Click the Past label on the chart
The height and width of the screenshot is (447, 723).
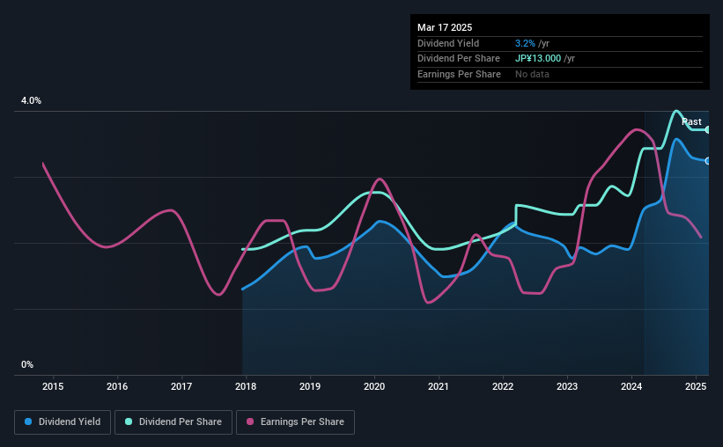click(691, 121)
